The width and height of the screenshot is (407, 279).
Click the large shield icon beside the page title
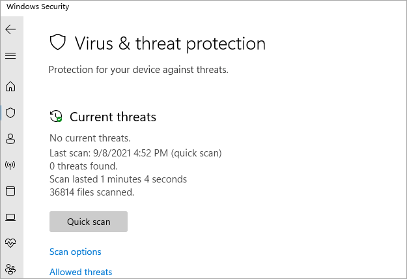[x=58, y=43]
